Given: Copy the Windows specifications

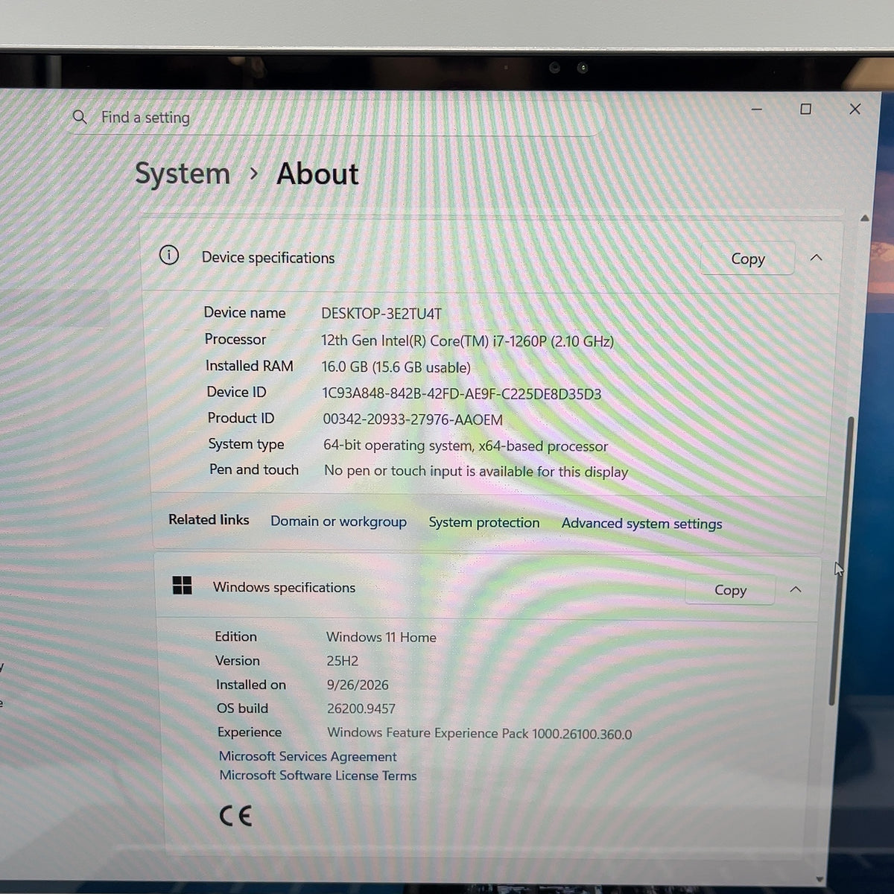Looking at the screenshot, I should 730,590.
